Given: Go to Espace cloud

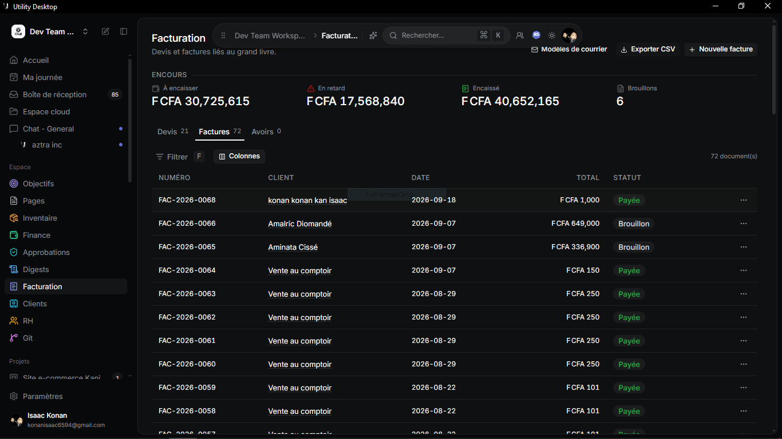Looking at the screenshot, I should coord(66,111).
